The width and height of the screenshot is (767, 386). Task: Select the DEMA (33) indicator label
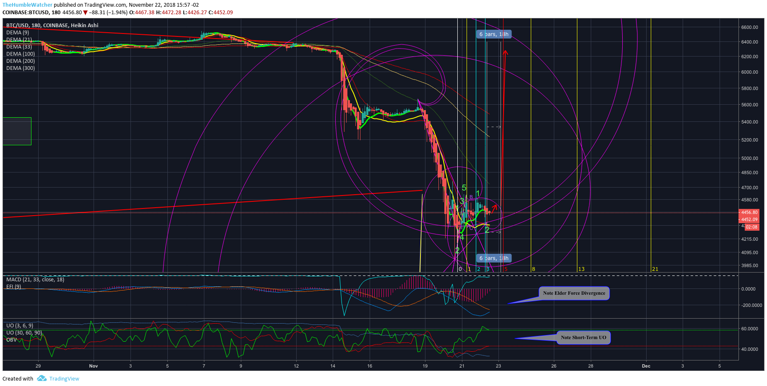(19, 47)
